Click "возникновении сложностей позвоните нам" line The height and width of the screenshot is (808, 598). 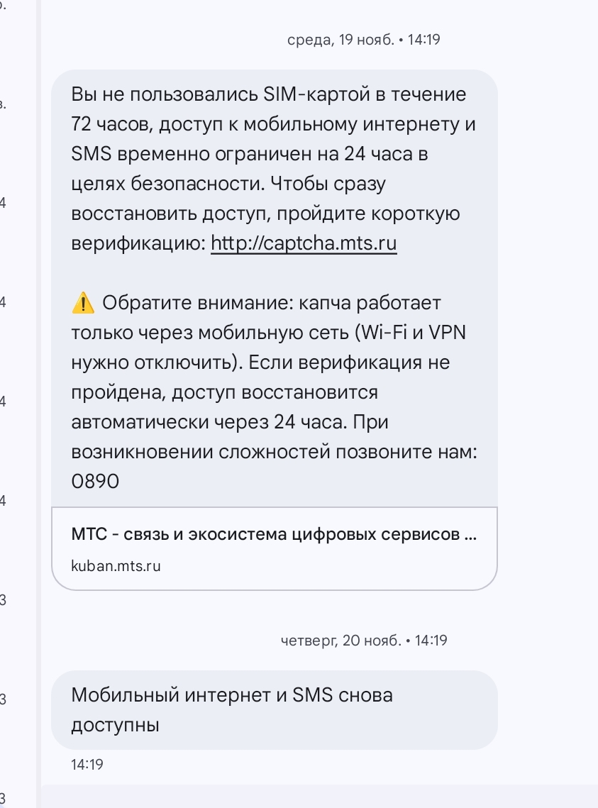coord(273,453)
